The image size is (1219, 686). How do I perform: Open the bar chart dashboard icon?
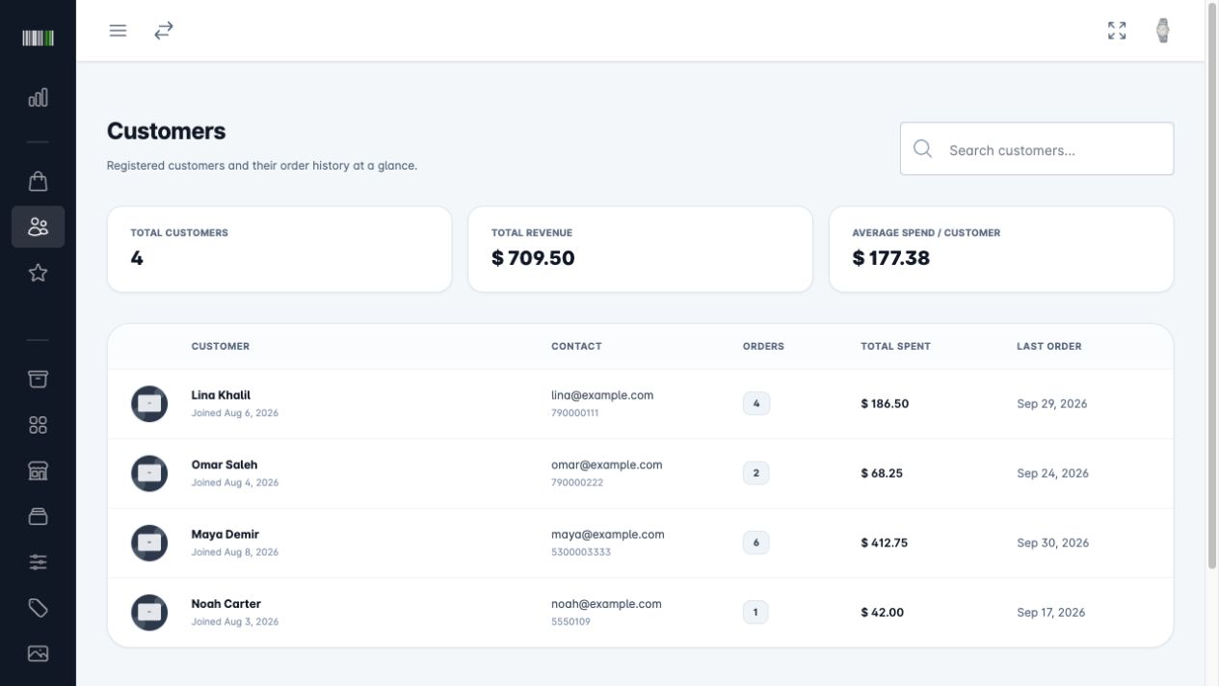pyautogui.click(x=38, y=97)
